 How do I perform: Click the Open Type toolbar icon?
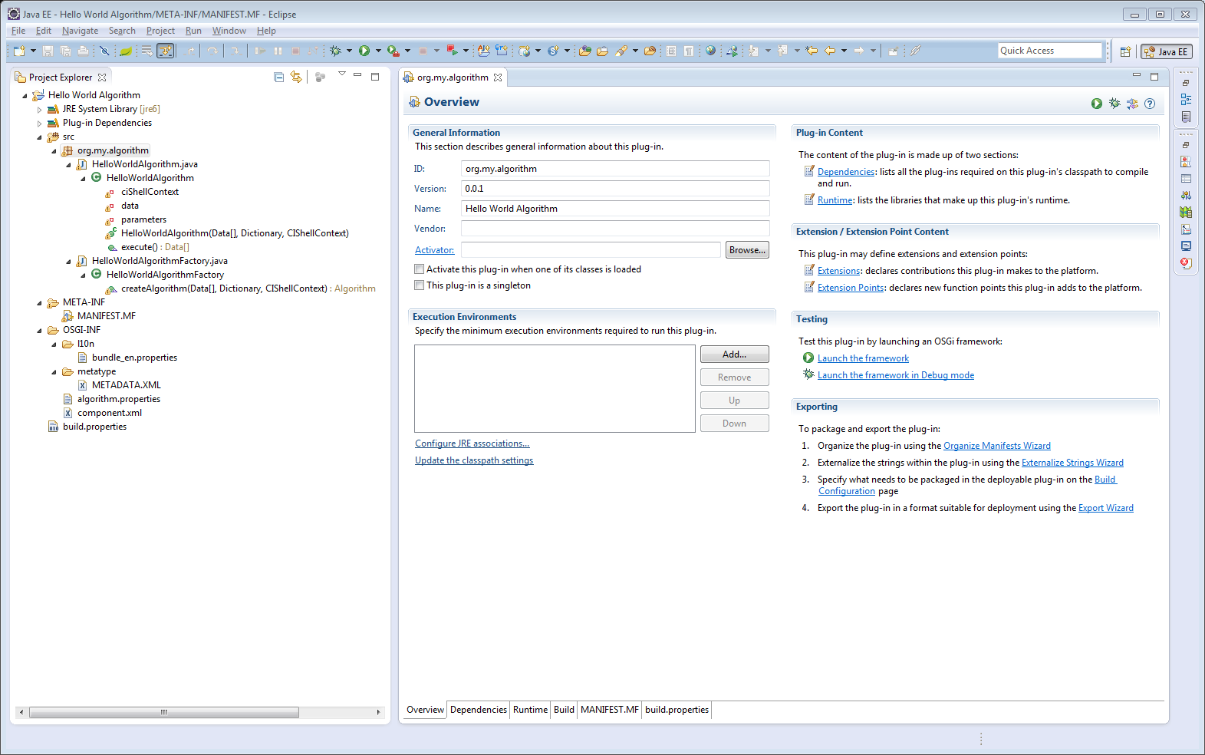point(584,51)
